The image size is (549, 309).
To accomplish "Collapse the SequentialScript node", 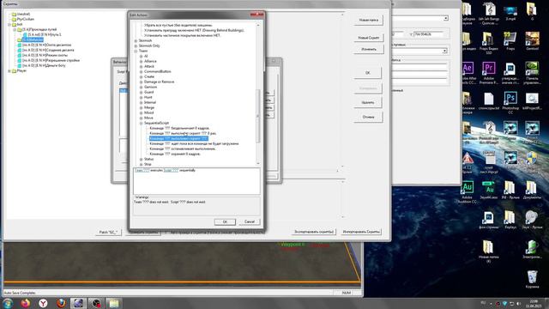I will point(141,124).
